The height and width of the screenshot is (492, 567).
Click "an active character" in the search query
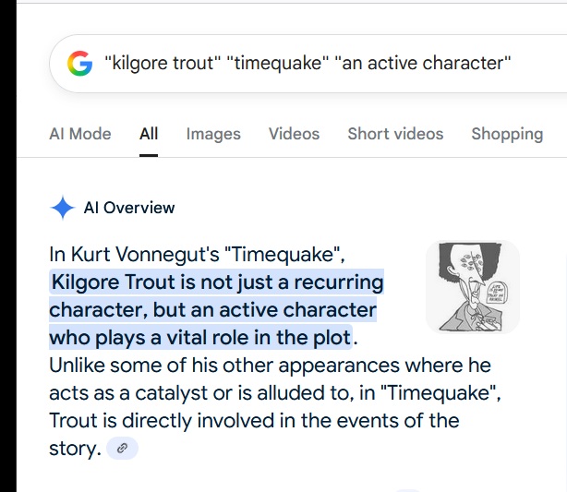(x=424, y=64)
